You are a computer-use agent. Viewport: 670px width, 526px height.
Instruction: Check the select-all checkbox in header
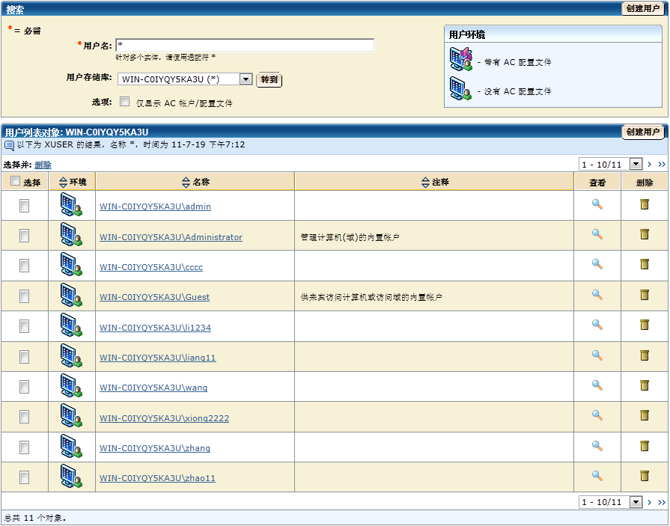point(16,181)
